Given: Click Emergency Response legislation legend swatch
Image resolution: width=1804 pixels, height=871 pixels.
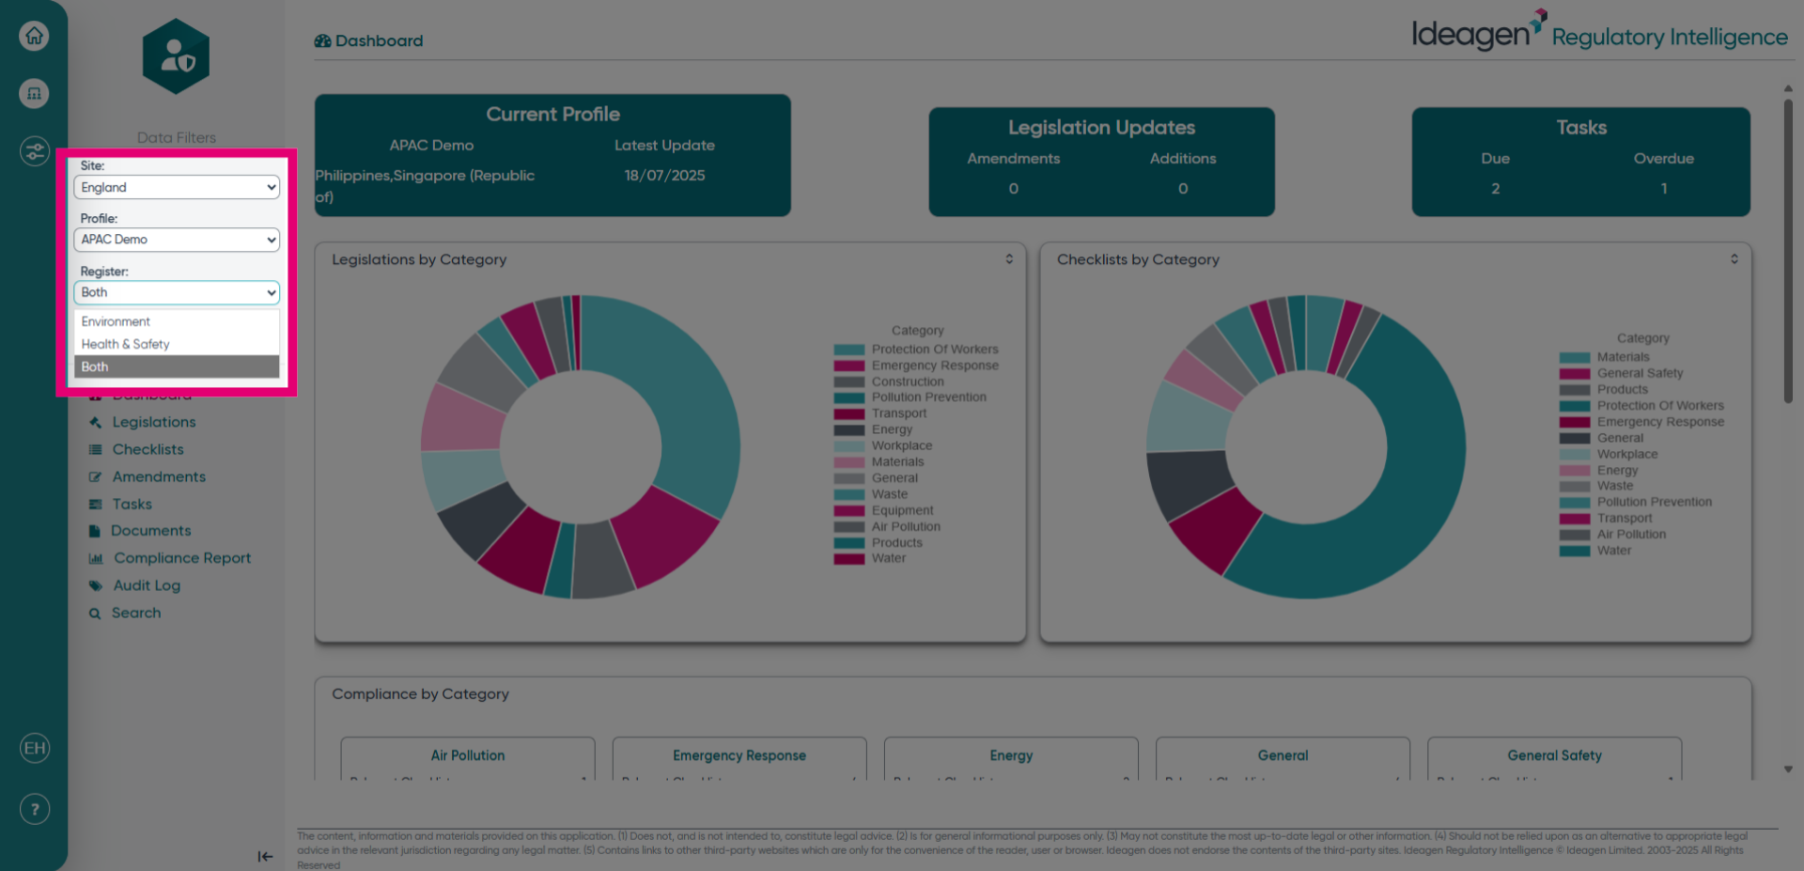Looking at the screenshot, I should click(849, 366).
